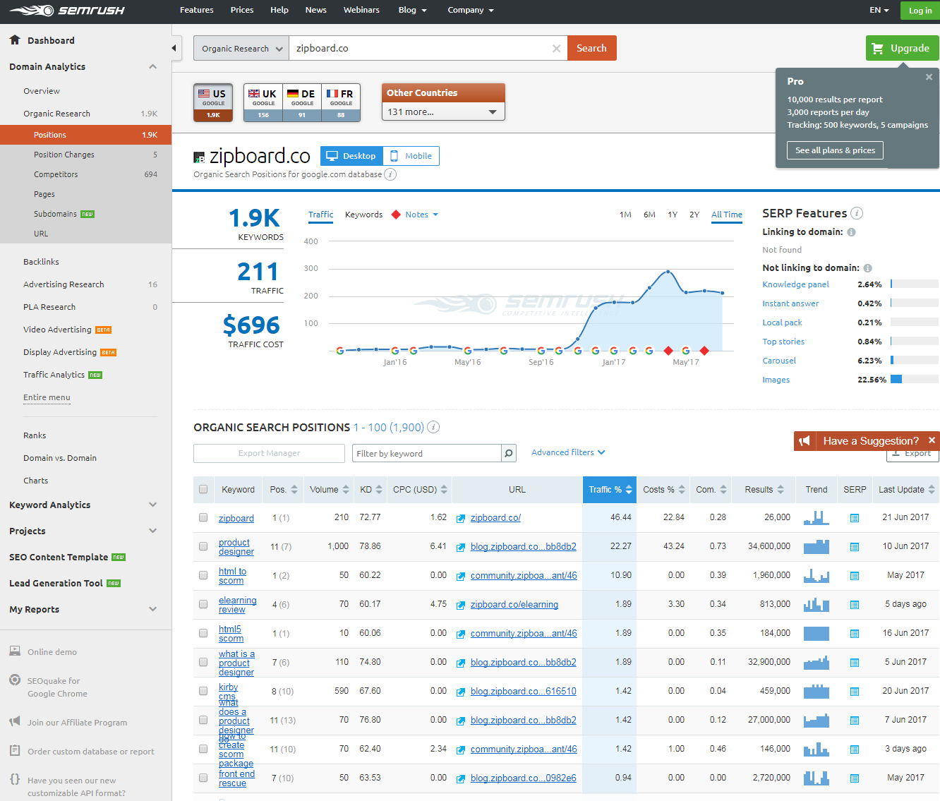Open external link icon for zipboard.co/elearning
This screenshot has width=940, height=801.
point(461,605)
